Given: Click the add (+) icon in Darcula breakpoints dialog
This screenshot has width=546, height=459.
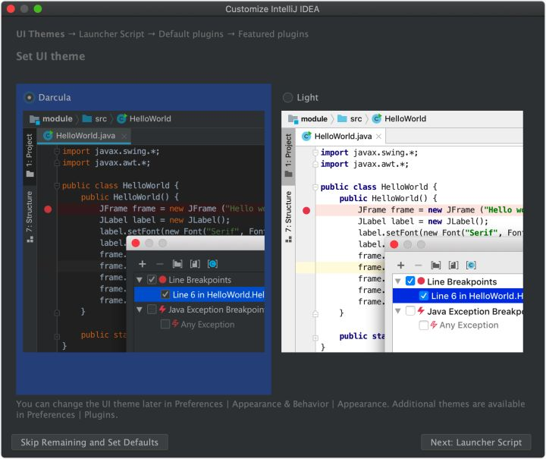Looking at the screenshot, I should (x=142, y=263).
